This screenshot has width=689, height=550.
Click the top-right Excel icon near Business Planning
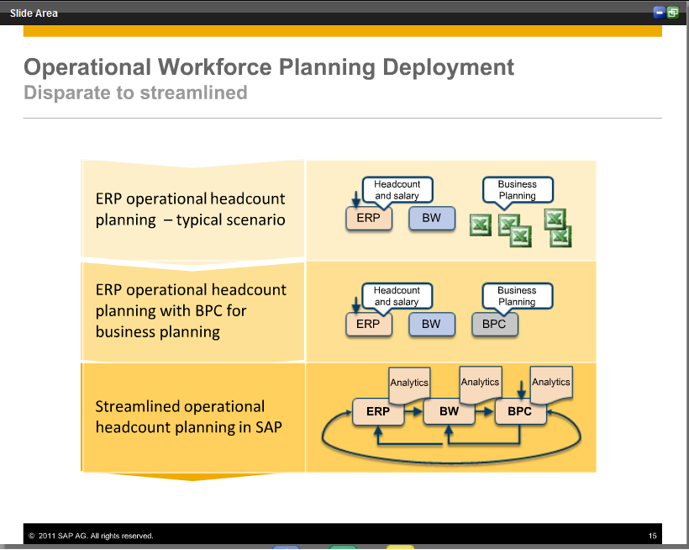(554, 219)
